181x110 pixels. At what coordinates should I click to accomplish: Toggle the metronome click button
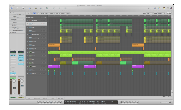(137, 102)
